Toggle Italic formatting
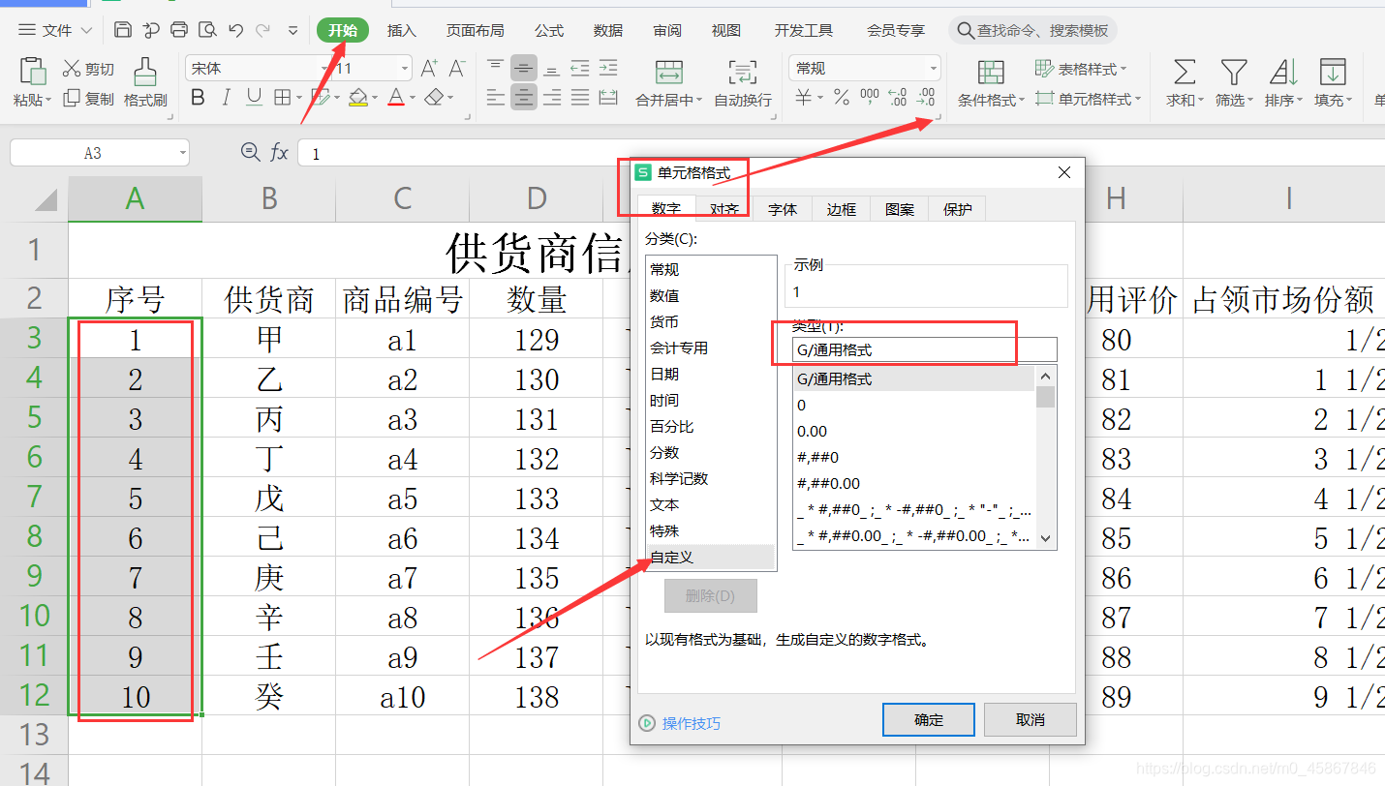The image size is (1385, 786). pos(226,97)
